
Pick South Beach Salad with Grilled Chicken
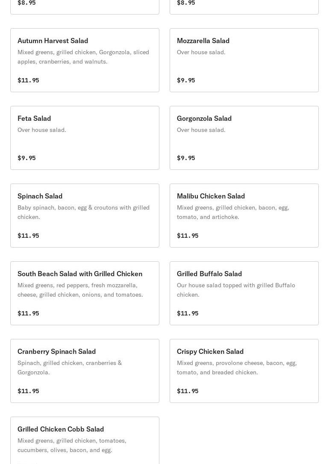click(85, 293)
